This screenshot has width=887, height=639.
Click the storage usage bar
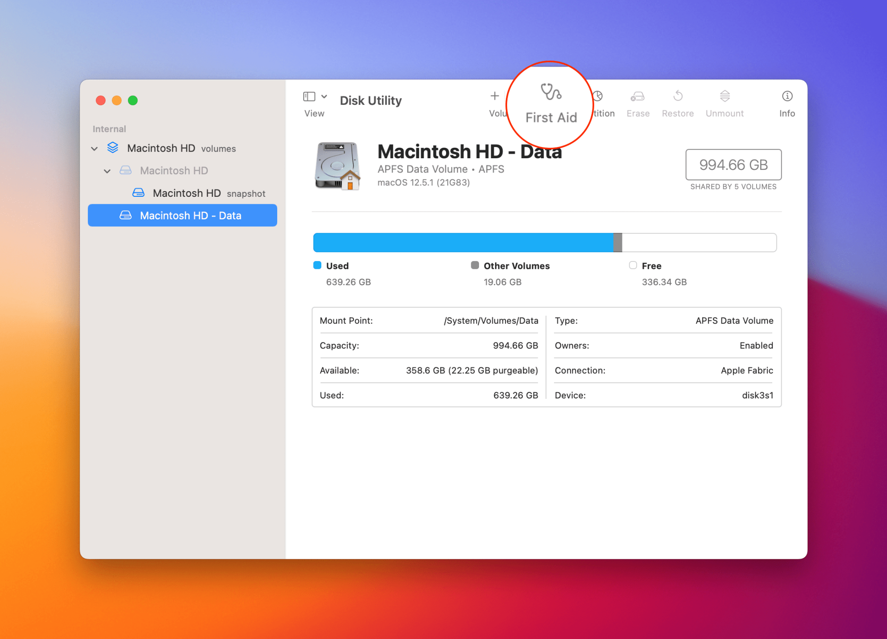(x=546, y=242)
